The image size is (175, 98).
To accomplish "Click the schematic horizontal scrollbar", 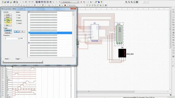I will click(106, 91).
